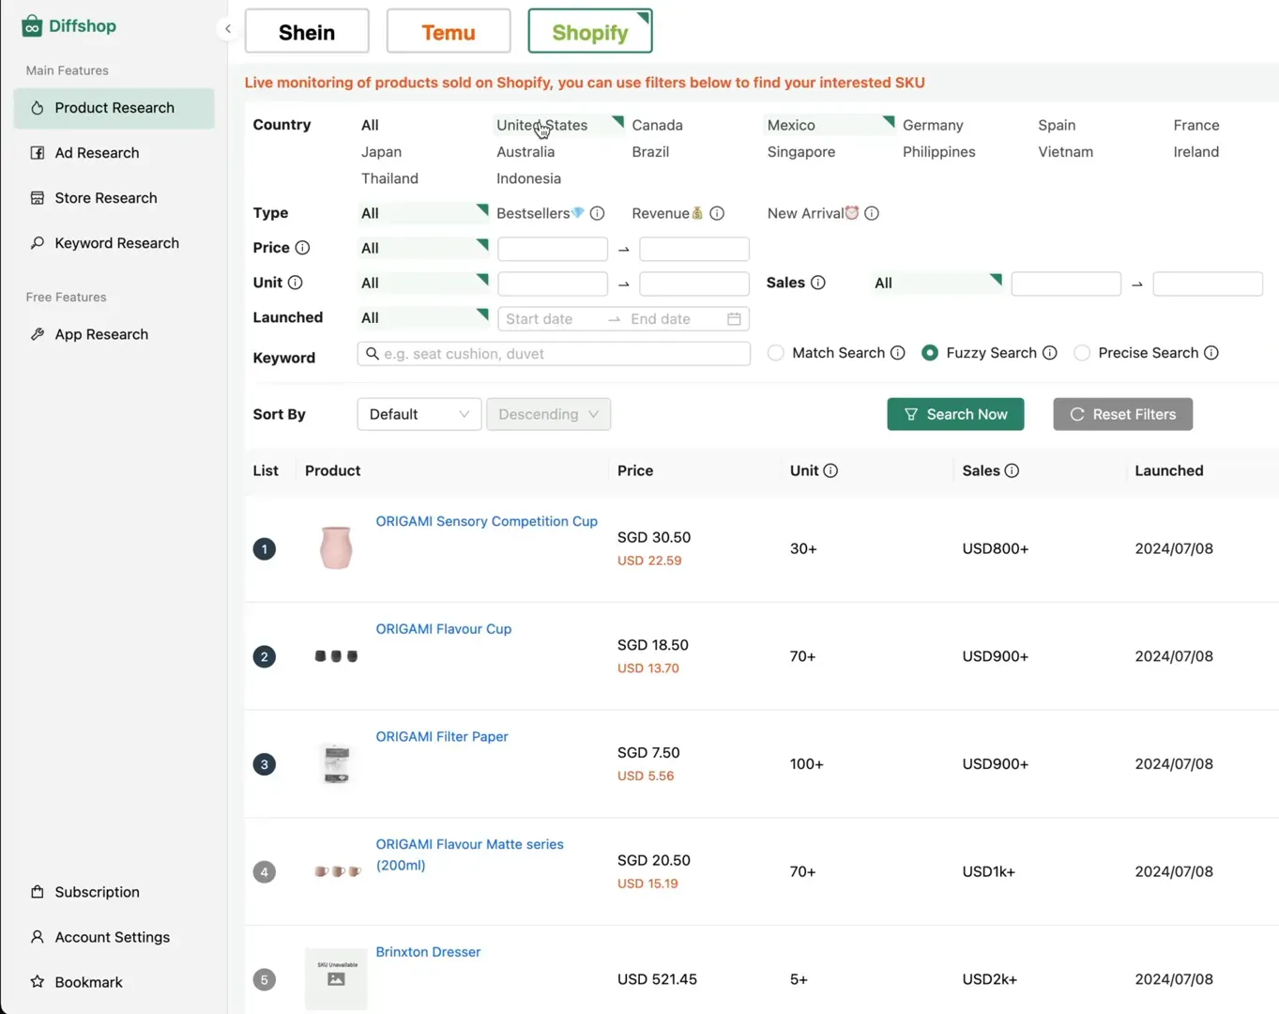Click the list number 1 badge

pyautogui.click(x=265, y=549)
